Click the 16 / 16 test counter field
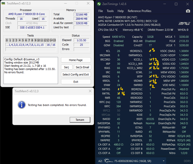 pos(51,45)
